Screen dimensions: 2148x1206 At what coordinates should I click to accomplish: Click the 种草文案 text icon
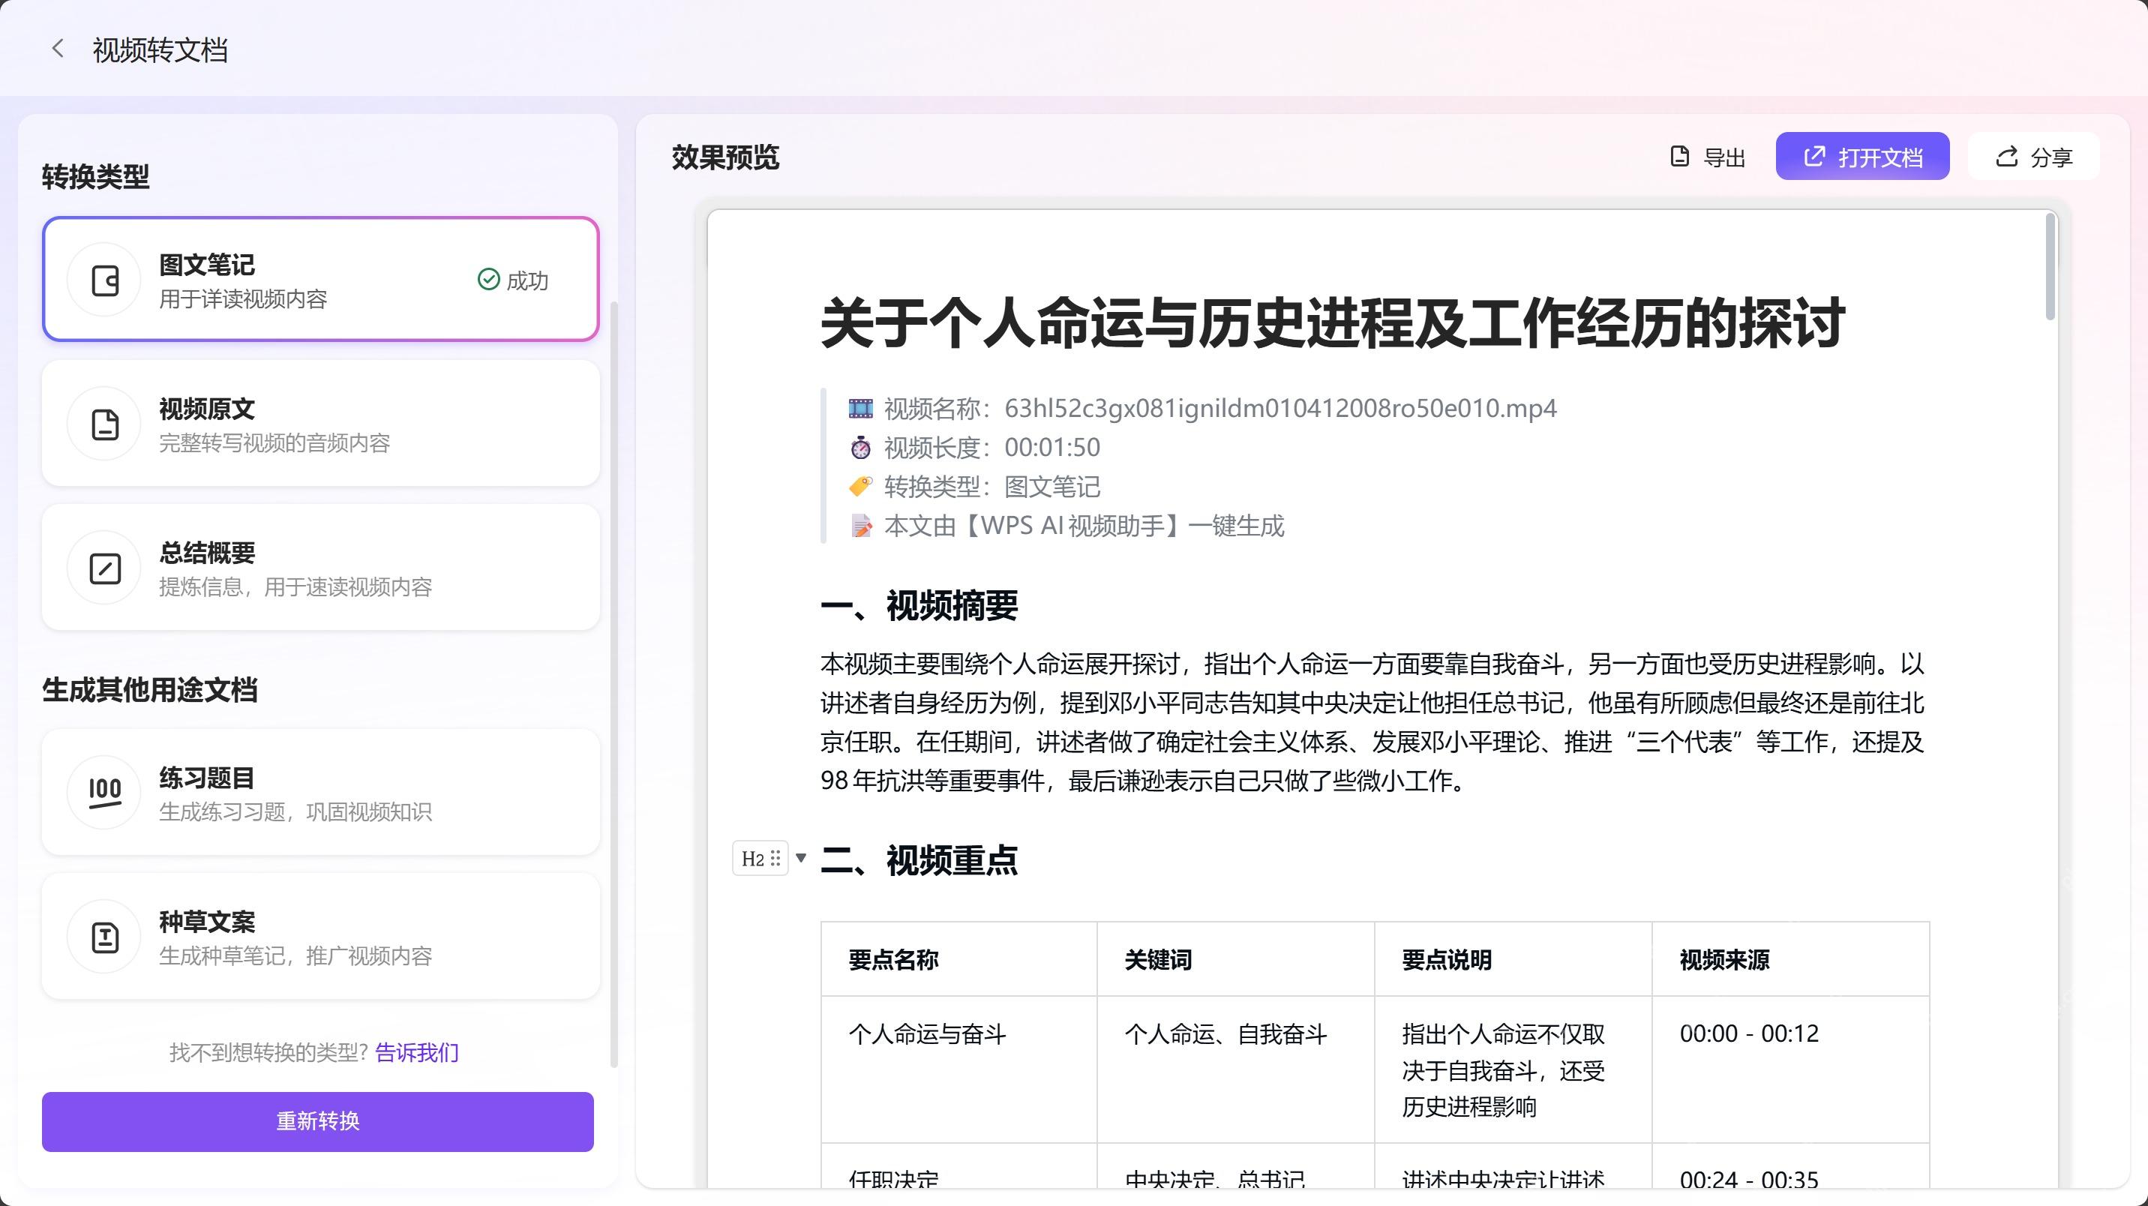click(104, 937)
